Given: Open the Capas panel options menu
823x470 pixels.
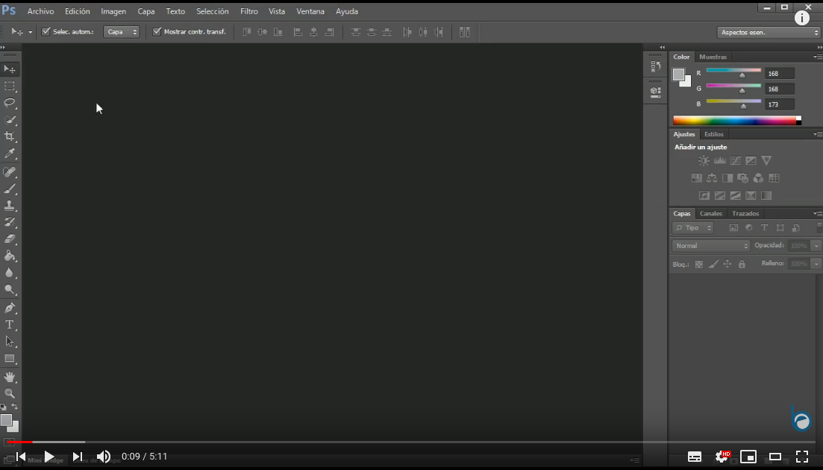Looking at the screenshot, I should pyautogui.click(x=818, y=213).
